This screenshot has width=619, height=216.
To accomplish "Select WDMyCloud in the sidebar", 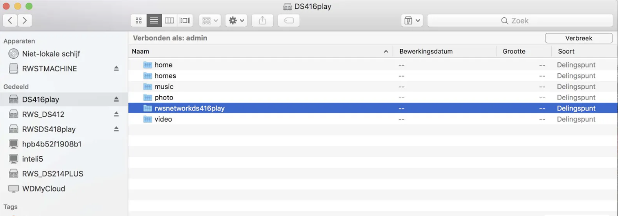I will pyautogui.click(x=43, y=189).
